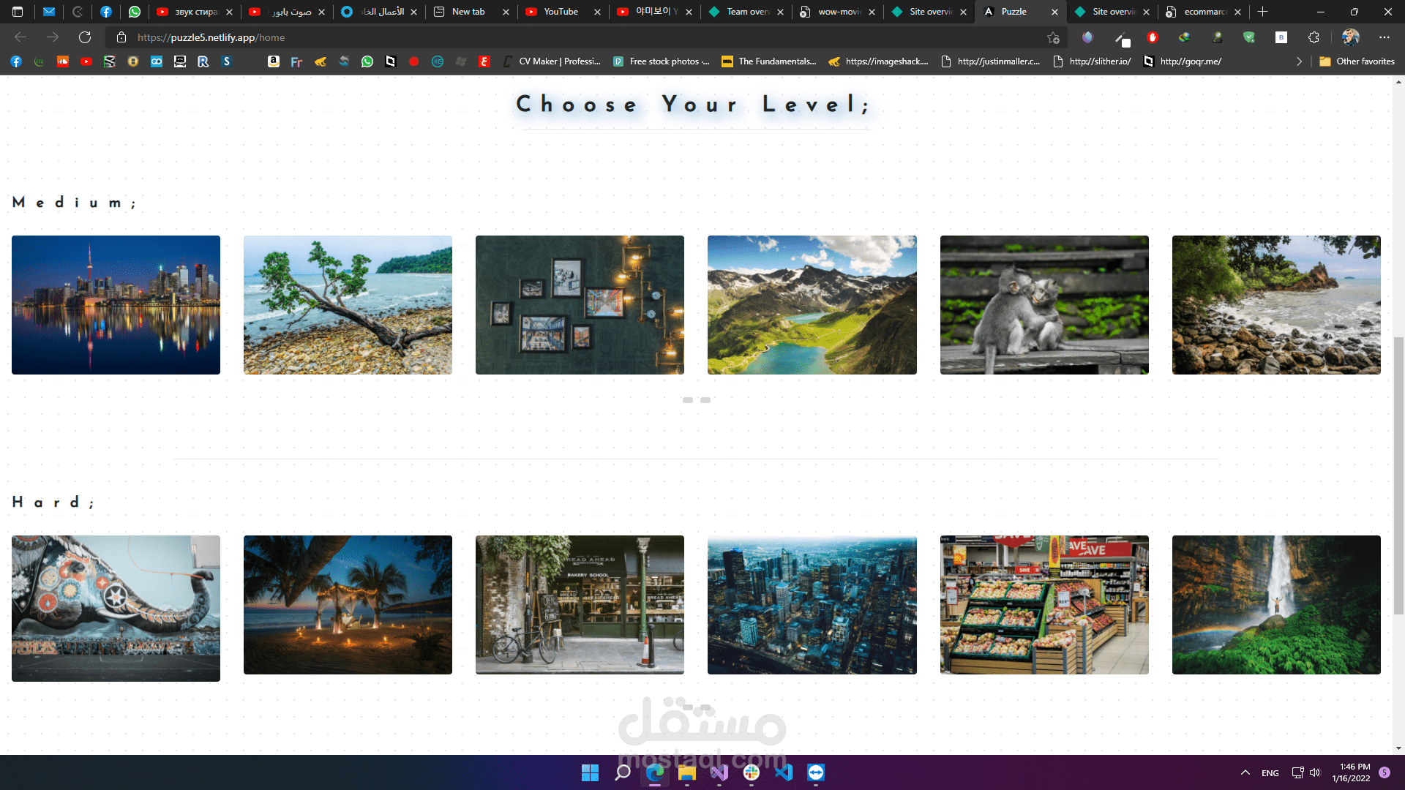
Task: Click the second carousel indicator dot under Medium
Action: click(x=705, y=400)
